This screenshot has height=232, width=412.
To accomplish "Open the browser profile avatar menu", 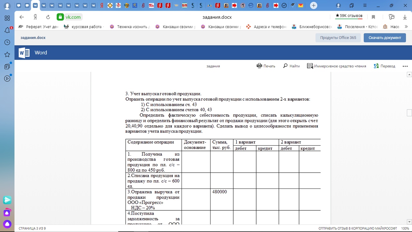I will coord(7,6).
